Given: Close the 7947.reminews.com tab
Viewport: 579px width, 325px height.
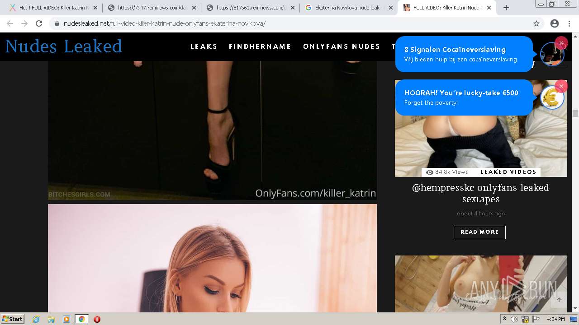Looking at the screenshot, I should [x=194, y=8].
